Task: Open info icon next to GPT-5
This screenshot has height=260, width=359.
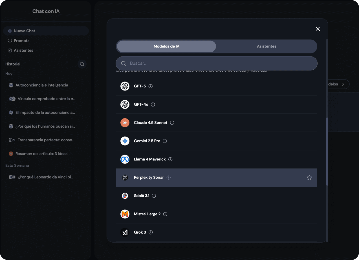Action: 151,86
